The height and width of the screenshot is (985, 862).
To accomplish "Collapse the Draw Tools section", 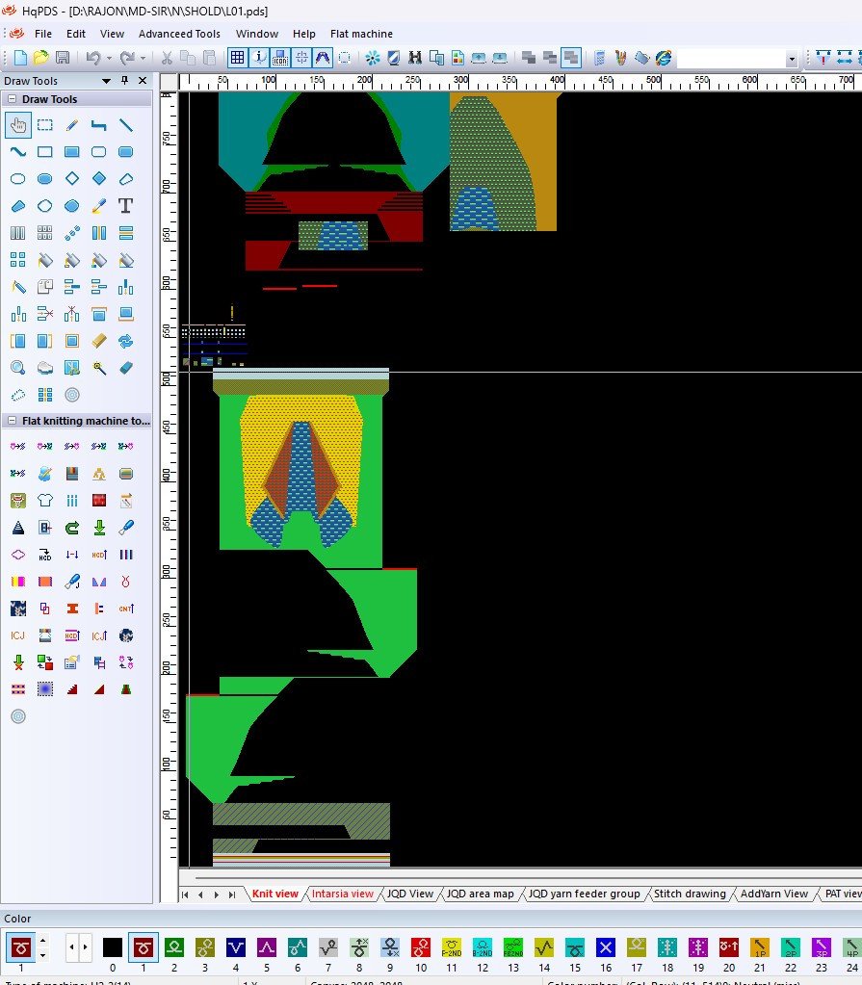I will [x=12, y=99].
